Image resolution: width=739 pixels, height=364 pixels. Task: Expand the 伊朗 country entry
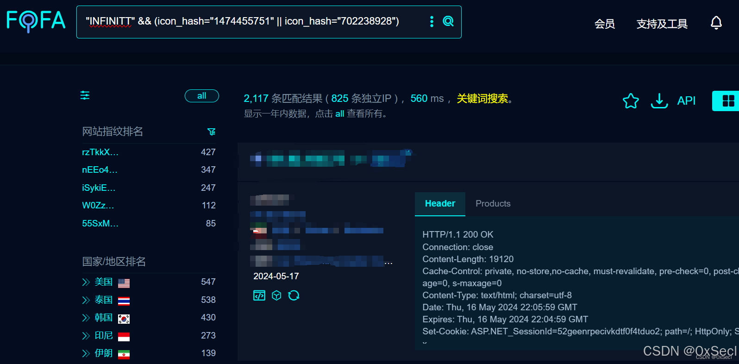pos(86,353)
